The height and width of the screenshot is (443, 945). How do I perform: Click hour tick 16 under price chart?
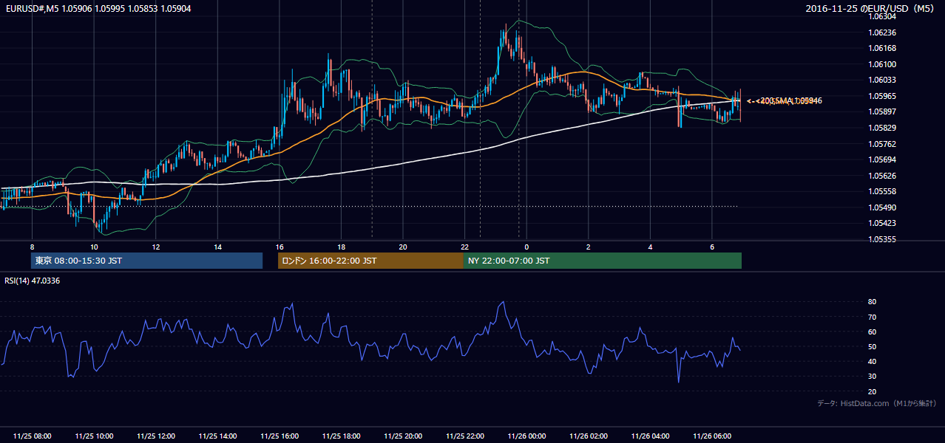pos(280,247)
